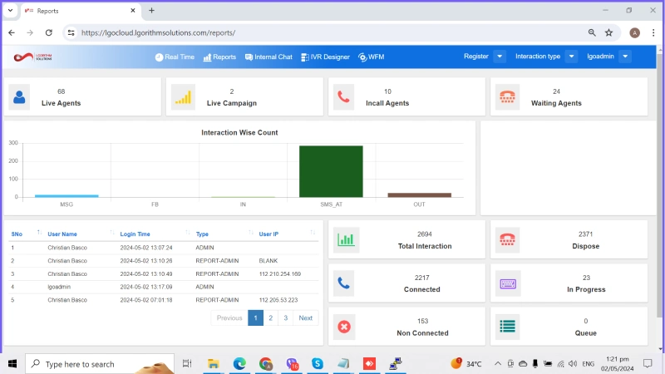
Task: Sort the table by User Name column
Action: 63,234
